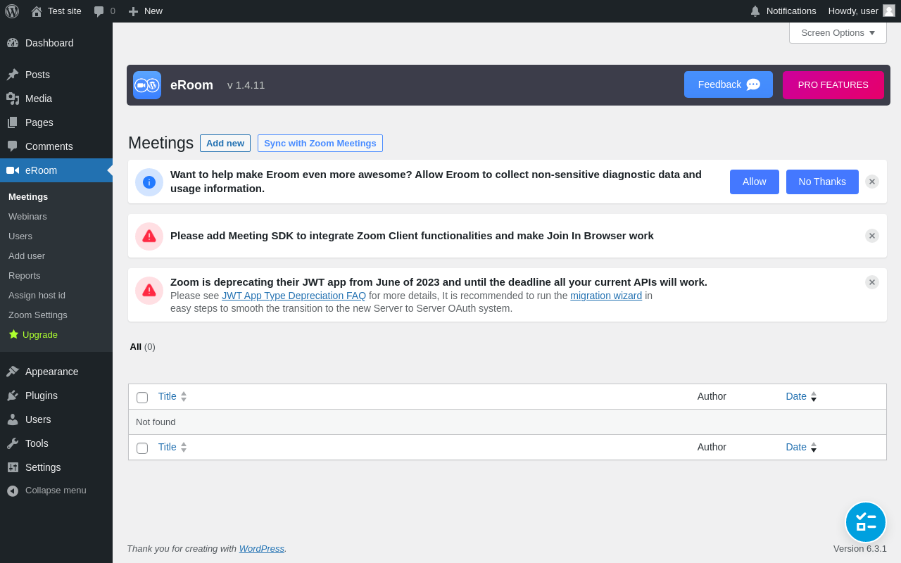Select the eRoom sidebar menu
Viewport: 901px width, 563px height.
tap(56, 170)
